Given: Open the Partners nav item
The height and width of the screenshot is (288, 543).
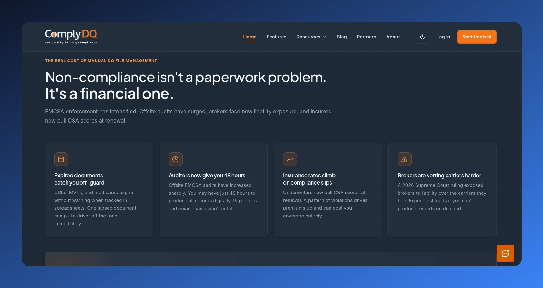Looking at the screenshot, I should tap(366, 37).
